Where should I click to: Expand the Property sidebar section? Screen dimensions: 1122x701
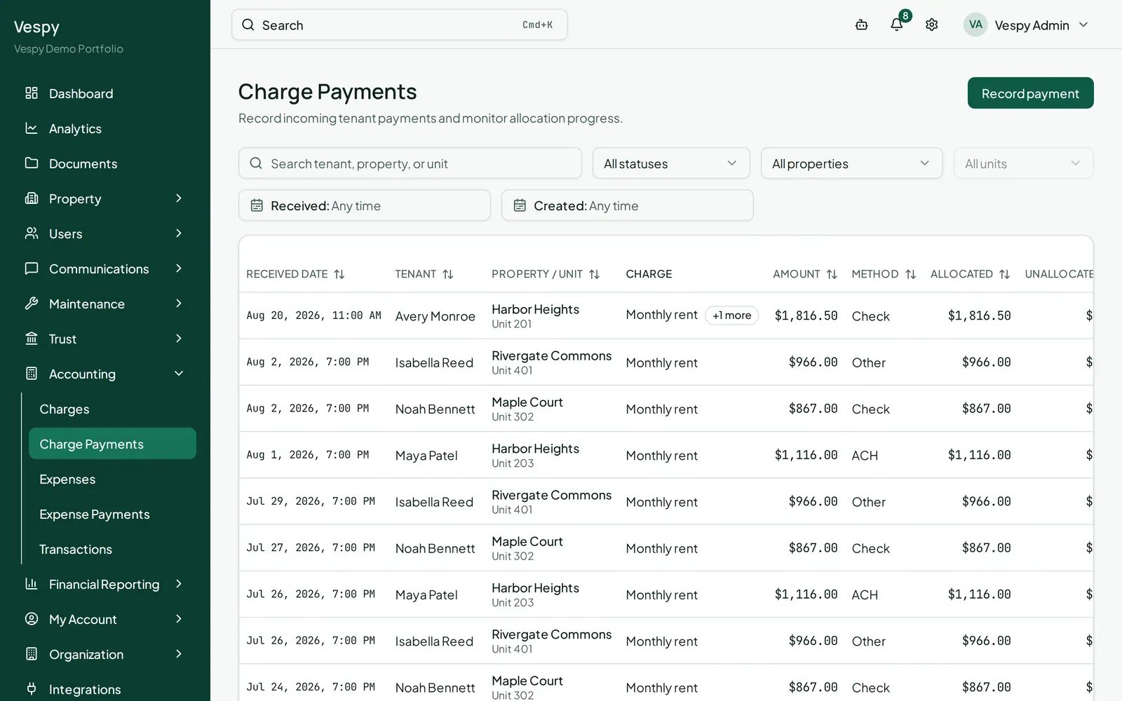click(x=179, y=198)
